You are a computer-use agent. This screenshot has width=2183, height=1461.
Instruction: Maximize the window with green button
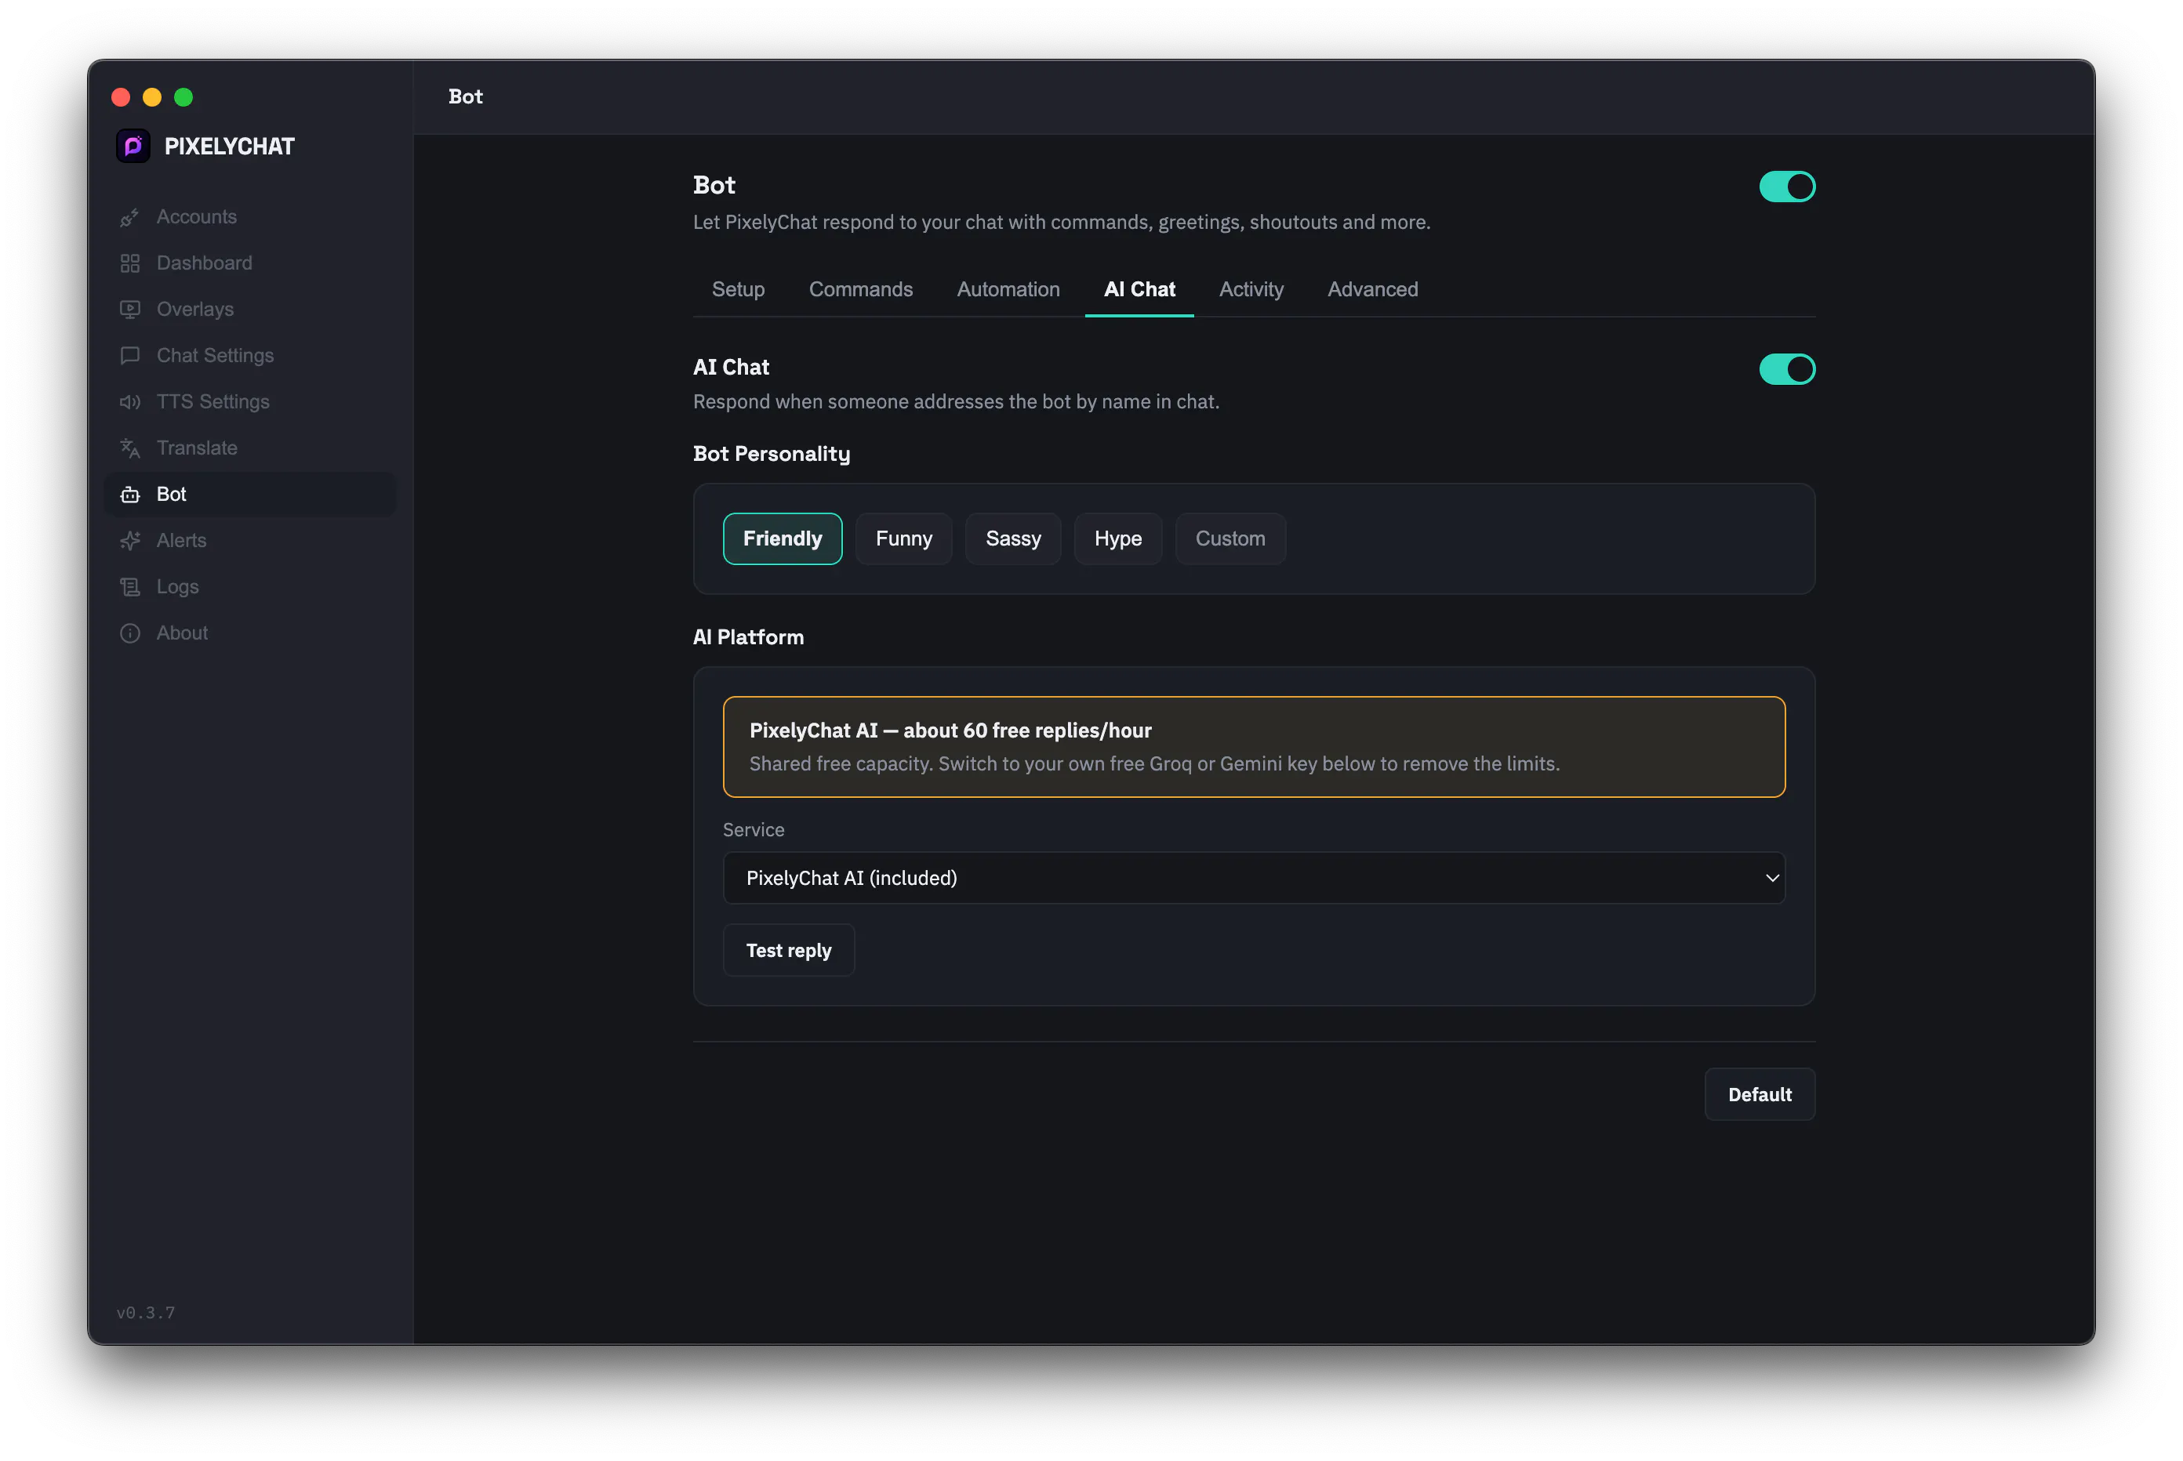pyautogui.click(x=183, y=98)
